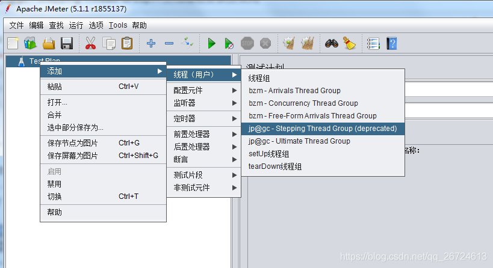Choose 打开... from context menu

point(103,102)
